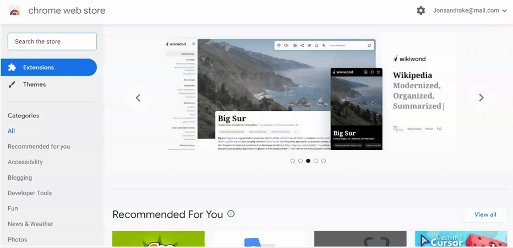Click View all for recommended extensions

coord(485,214)
